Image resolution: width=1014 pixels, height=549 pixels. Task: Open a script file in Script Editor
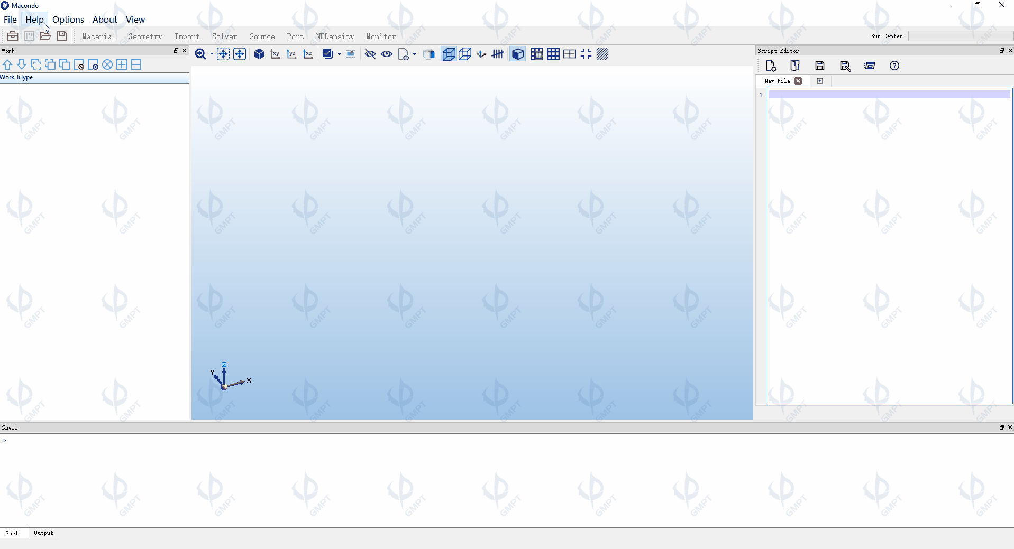(x=795, y=66)
